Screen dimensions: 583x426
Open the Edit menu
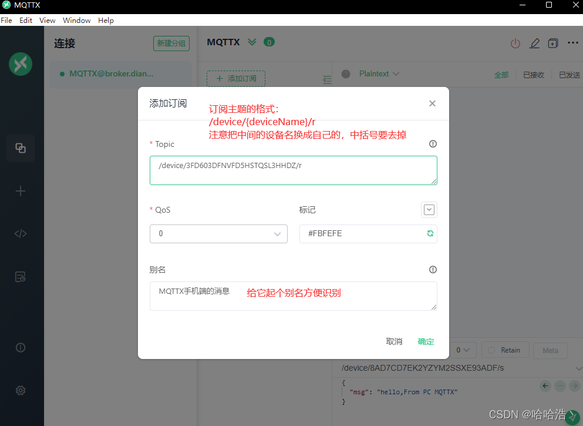click(x=26, y=21)
